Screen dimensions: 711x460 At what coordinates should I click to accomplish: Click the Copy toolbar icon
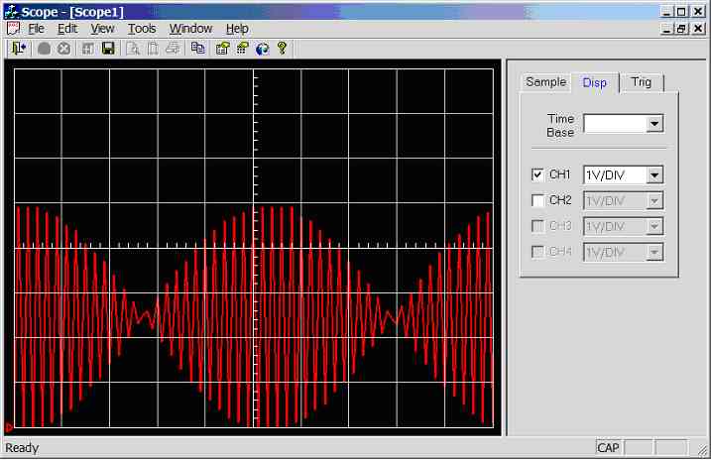197,48
